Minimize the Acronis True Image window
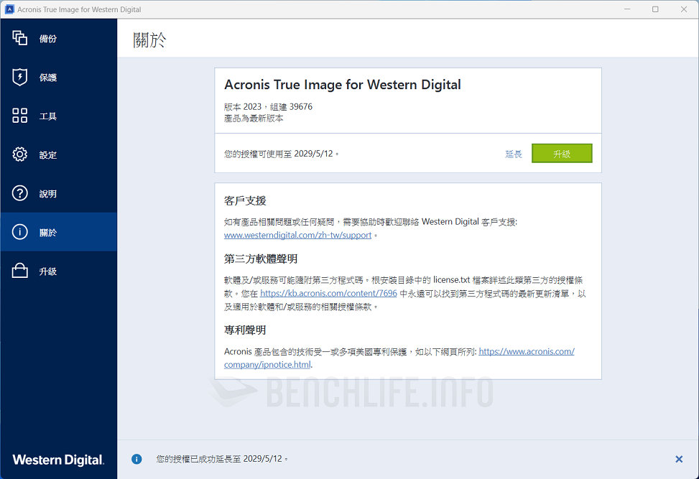The image size is (699, 479). coord(626,9)
